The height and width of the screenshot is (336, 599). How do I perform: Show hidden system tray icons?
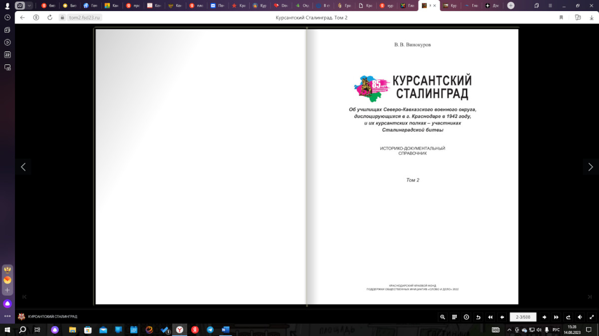coord(508,330)
